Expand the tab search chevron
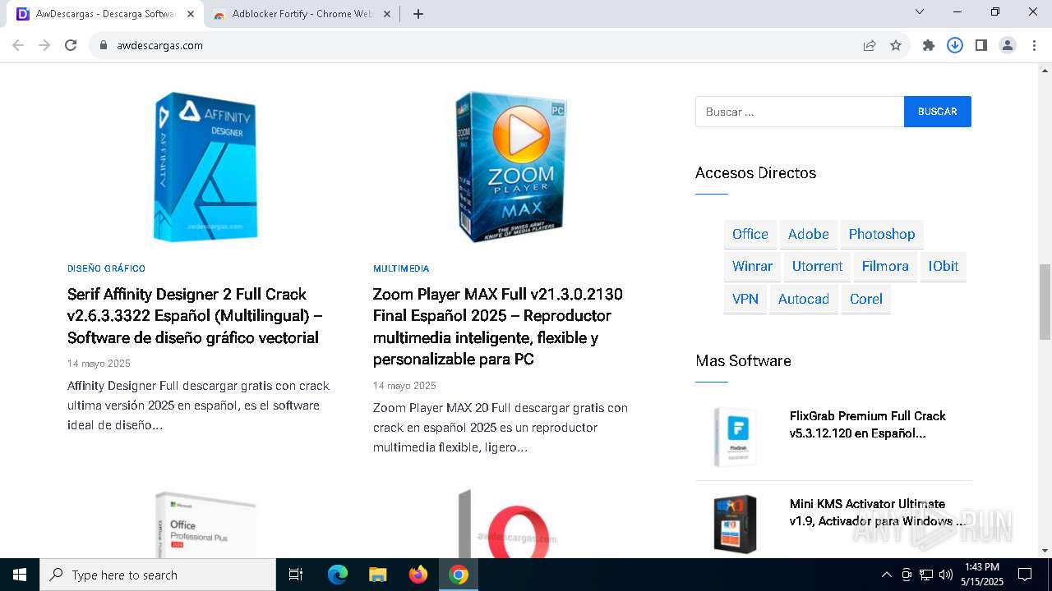Image resolution: width=1052 pixels, height=591 pixels. (920, 11)
